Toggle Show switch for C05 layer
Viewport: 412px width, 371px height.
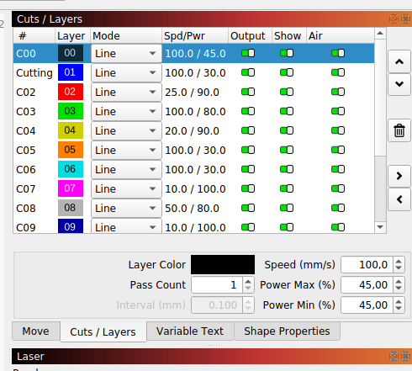click(287, 150)
